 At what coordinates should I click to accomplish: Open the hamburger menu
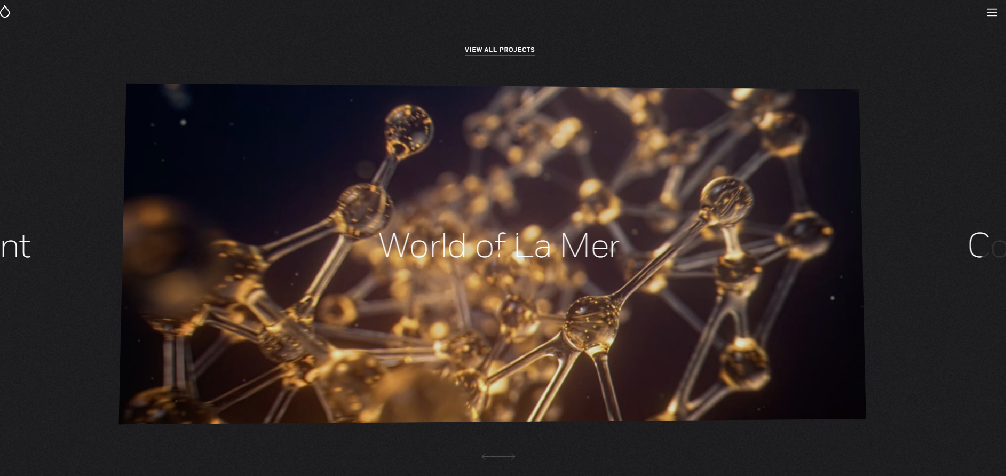tap(992, 12)
